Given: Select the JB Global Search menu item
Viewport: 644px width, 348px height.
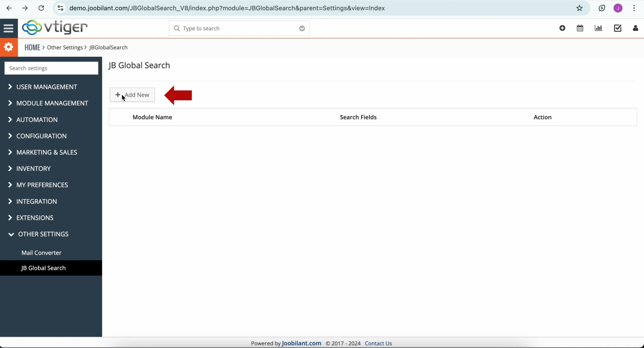Looking at the screenshot, I should (x=43, y=268).
